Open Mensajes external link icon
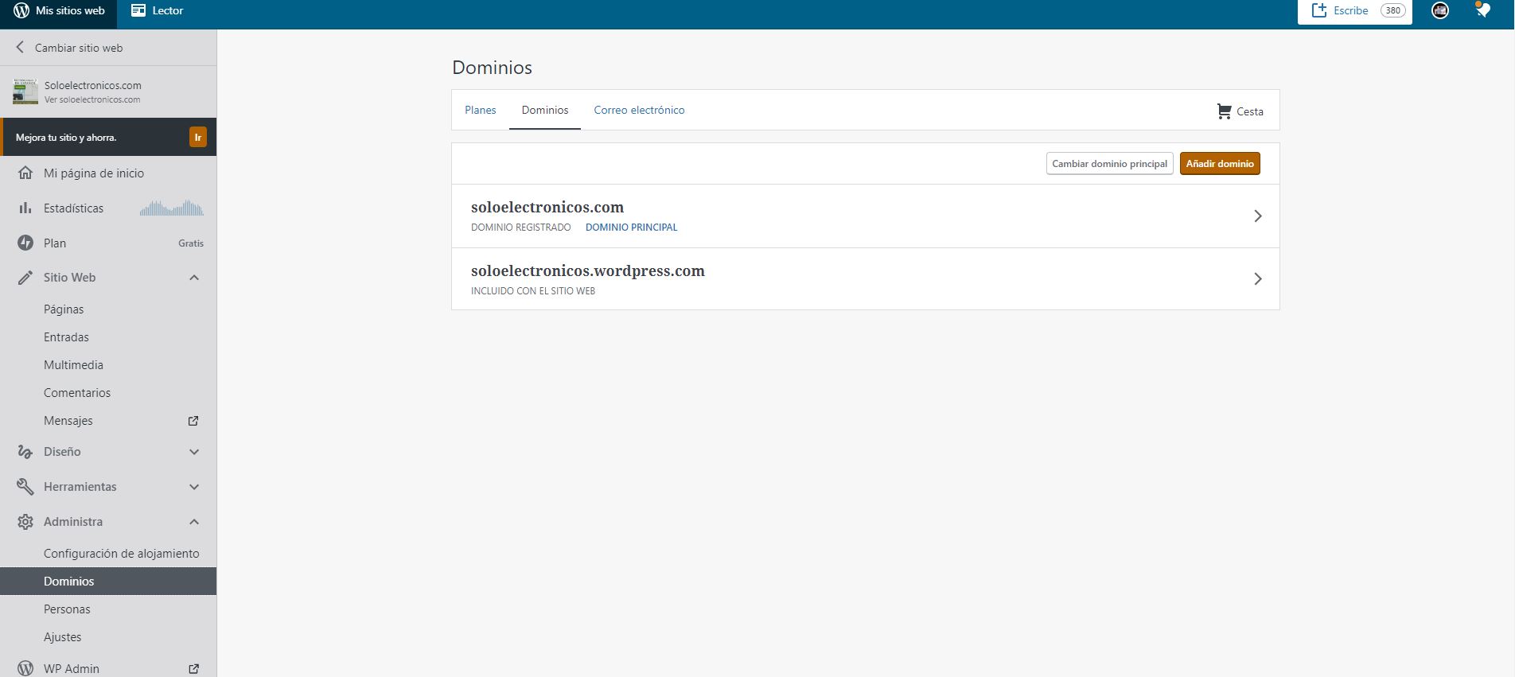The height and width of the screenshot is (677, 1515). coord(193,421)
